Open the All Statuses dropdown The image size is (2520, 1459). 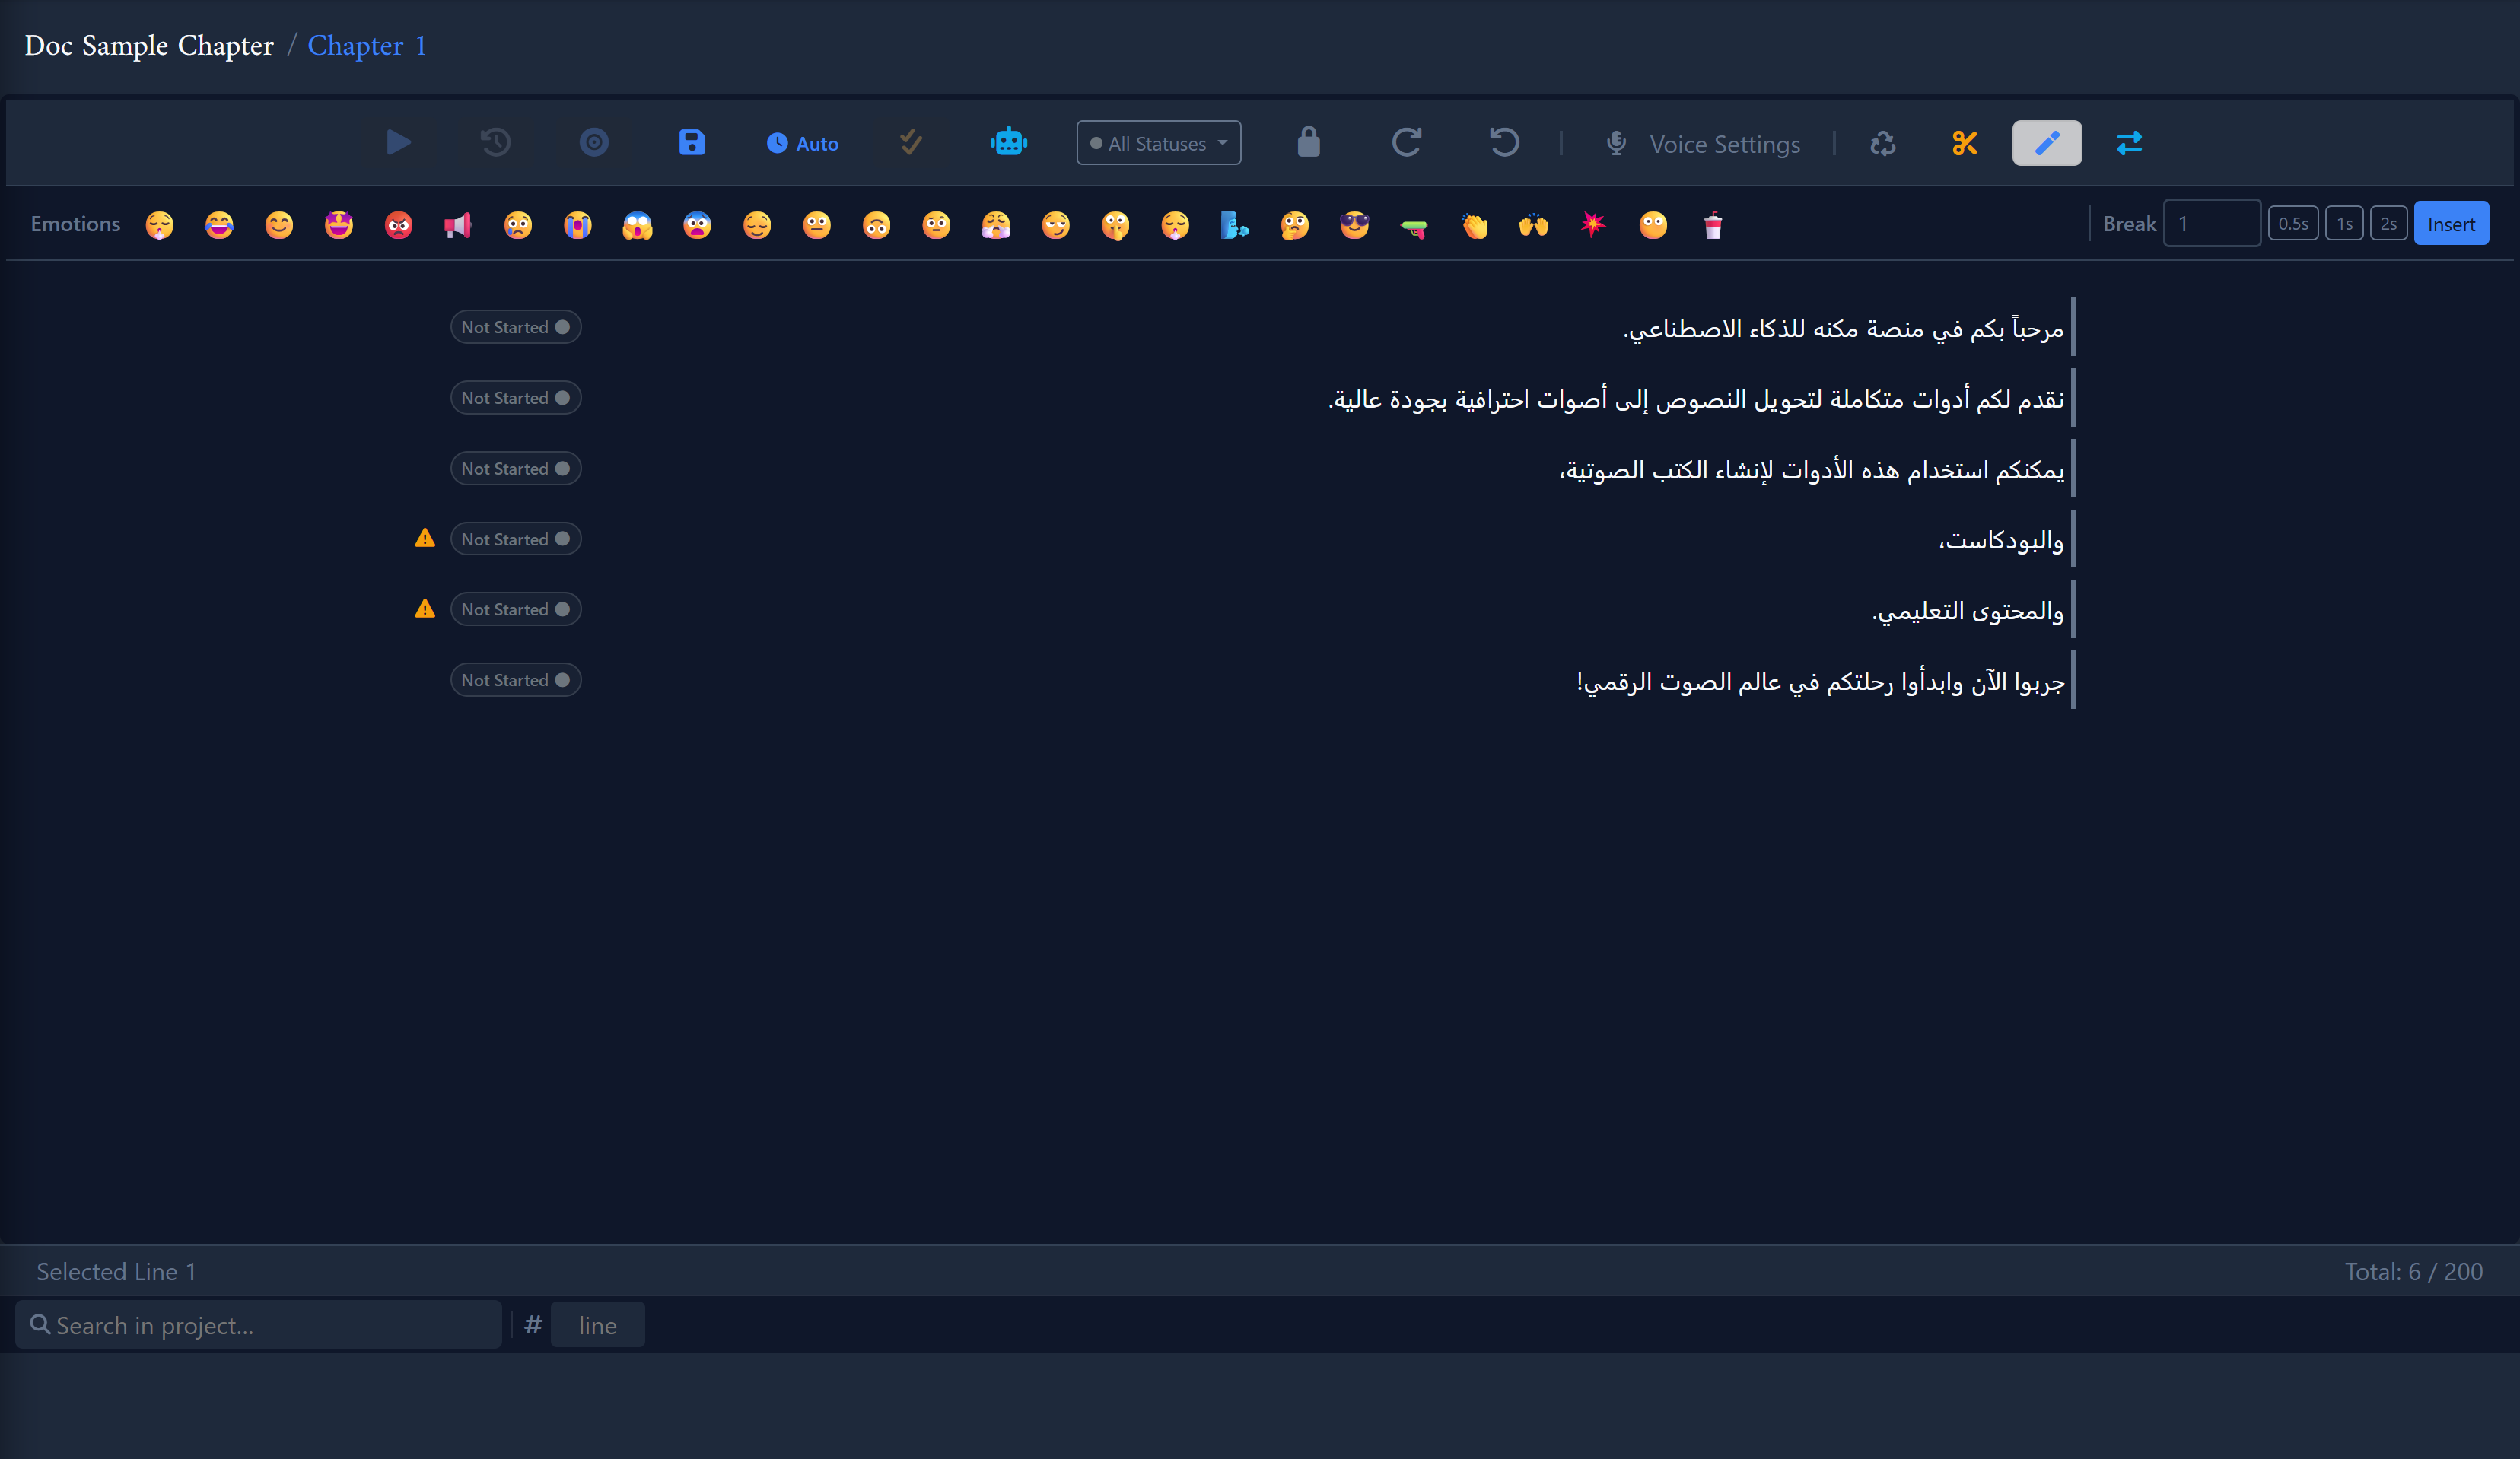point(1158,143)
